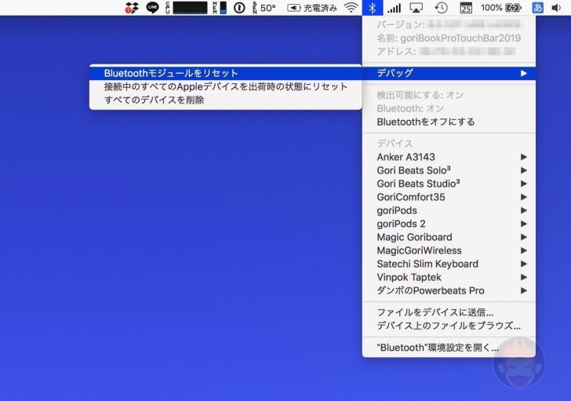
Task: Expand the MagicGoriWireless submenu
Action: tap(449, 250)
